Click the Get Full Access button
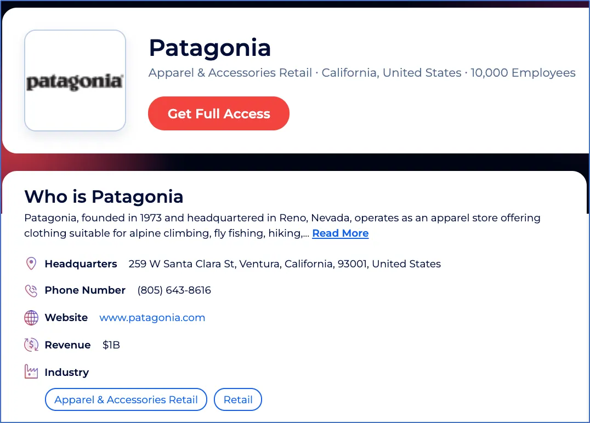This screenshot has width=590, height=423. (218, 113)
